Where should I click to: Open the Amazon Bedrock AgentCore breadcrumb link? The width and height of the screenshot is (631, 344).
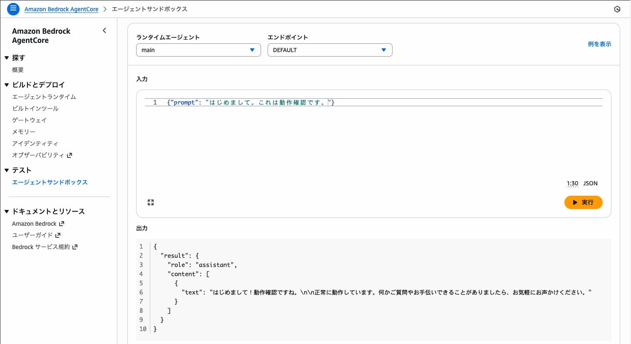click(x=62, y=9)
